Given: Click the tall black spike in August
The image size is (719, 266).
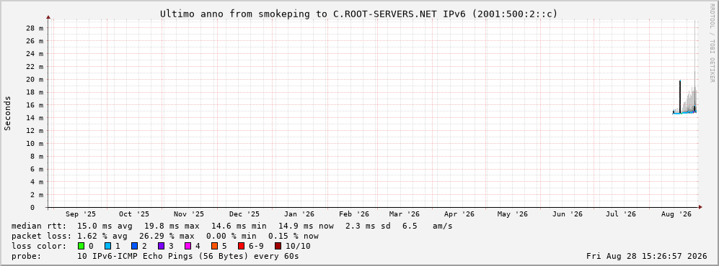Looking at the screenshot, I should tap(680, 96).
